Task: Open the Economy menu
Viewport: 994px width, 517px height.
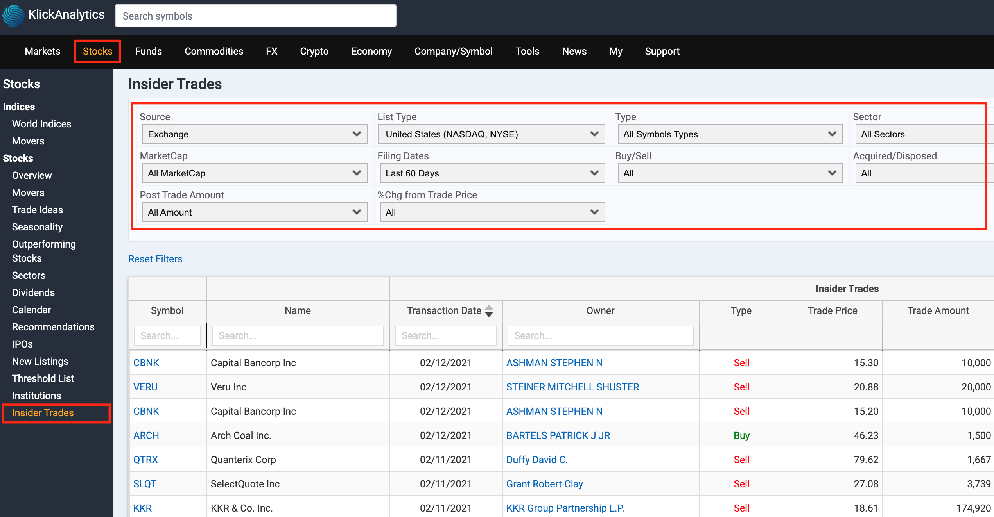Action: point(371,51)
